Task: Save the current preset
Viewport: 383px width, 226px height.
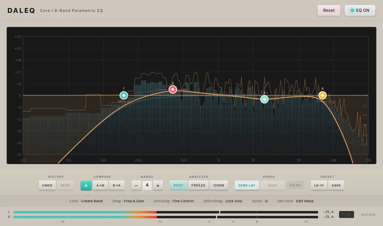Action: pyautogui.click(x=336, y=185)
